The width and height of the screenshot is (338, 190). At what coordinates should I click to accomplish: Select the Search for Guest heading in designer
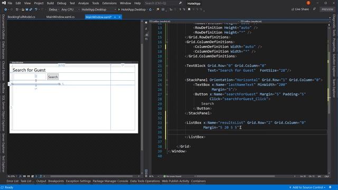(x=29, y=70)
